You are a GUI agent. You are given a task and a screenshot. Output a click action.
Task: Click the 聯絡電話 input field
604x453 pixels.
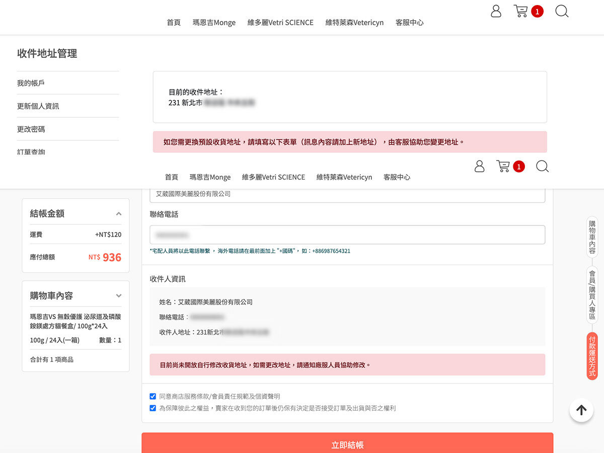coord(347,235)
